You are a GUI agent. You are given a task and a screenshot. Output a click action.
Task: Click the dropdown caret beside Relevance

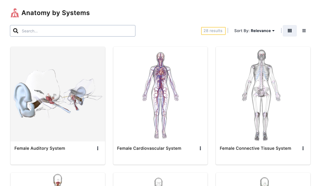tap(273, 31)
